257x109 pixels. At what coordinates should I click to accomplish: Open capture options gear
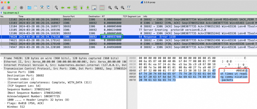(x=22, y=7)
